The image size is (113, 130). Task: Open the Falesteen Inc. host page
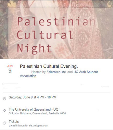56,72
